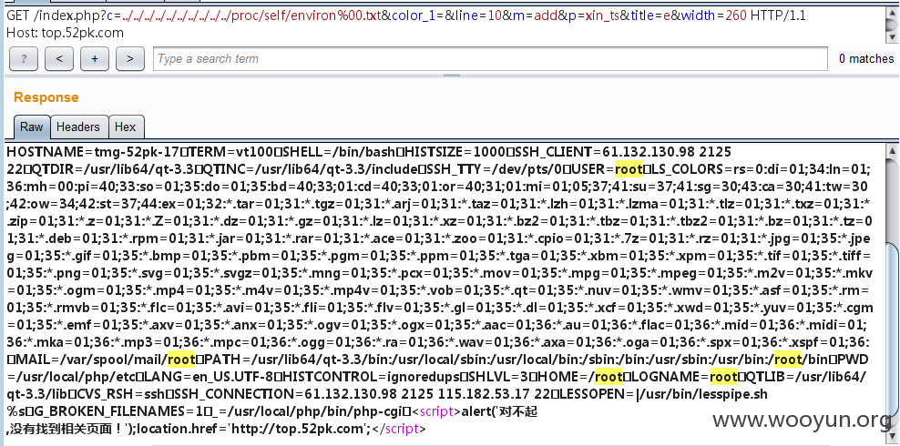Image resolution: width=900 pixels, height=446 pixels.
Task: Open the Headers response tab
Action: pyautogui.click(x=78, y=127)
